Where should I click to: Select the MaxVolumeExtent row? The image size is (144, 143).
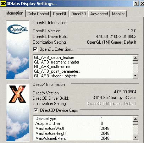point(83,138)
